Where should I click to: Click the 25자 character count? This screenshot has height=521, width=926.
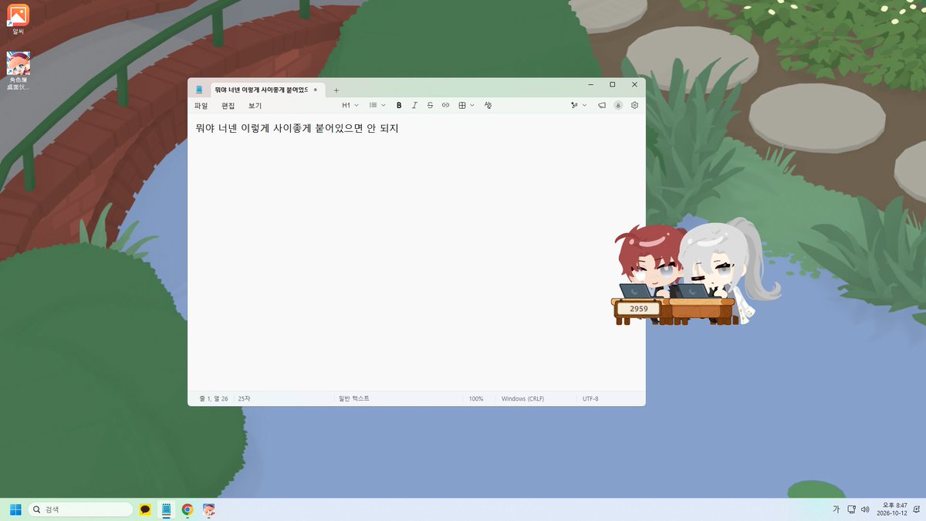point(244,399)
